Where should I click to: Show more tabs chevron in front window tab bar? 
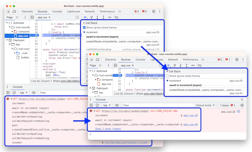point(203,59)
